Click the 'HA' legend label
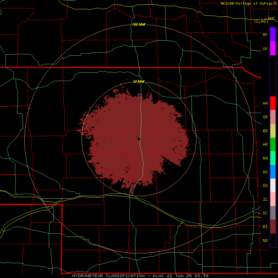This screenshot has height=278, width=278. (265, 103)
